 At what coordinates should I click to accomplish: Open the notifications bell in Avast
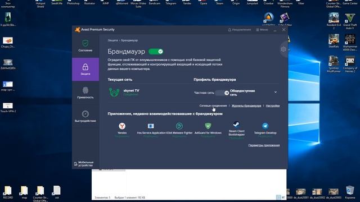240,30
